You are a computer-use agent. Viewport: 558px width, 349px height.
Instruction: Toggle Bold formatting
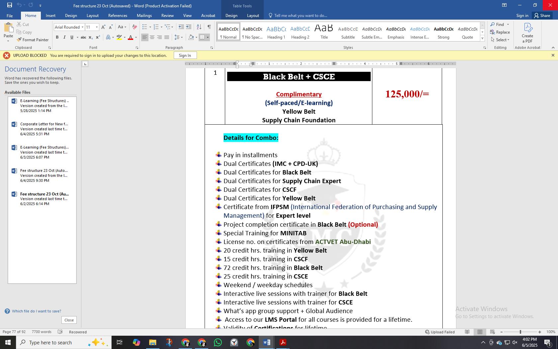(x=57, y=37)
